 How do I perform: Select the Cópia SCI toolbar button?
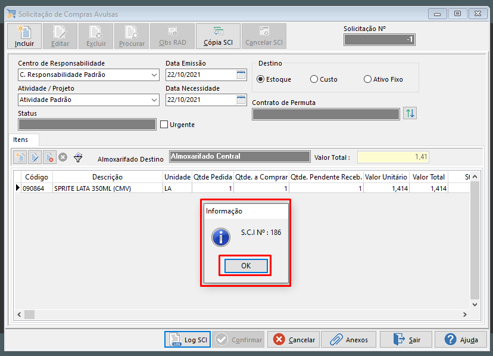point(218,36)
